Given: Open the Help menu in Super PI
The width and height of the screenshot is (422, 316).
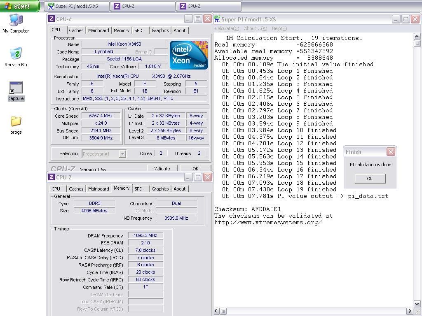Looking at the screenshot, I should [x=279, y=28].
